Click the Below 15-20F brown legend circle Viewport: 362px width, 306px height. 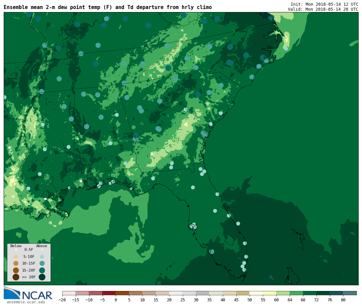[x=16, y=270]
